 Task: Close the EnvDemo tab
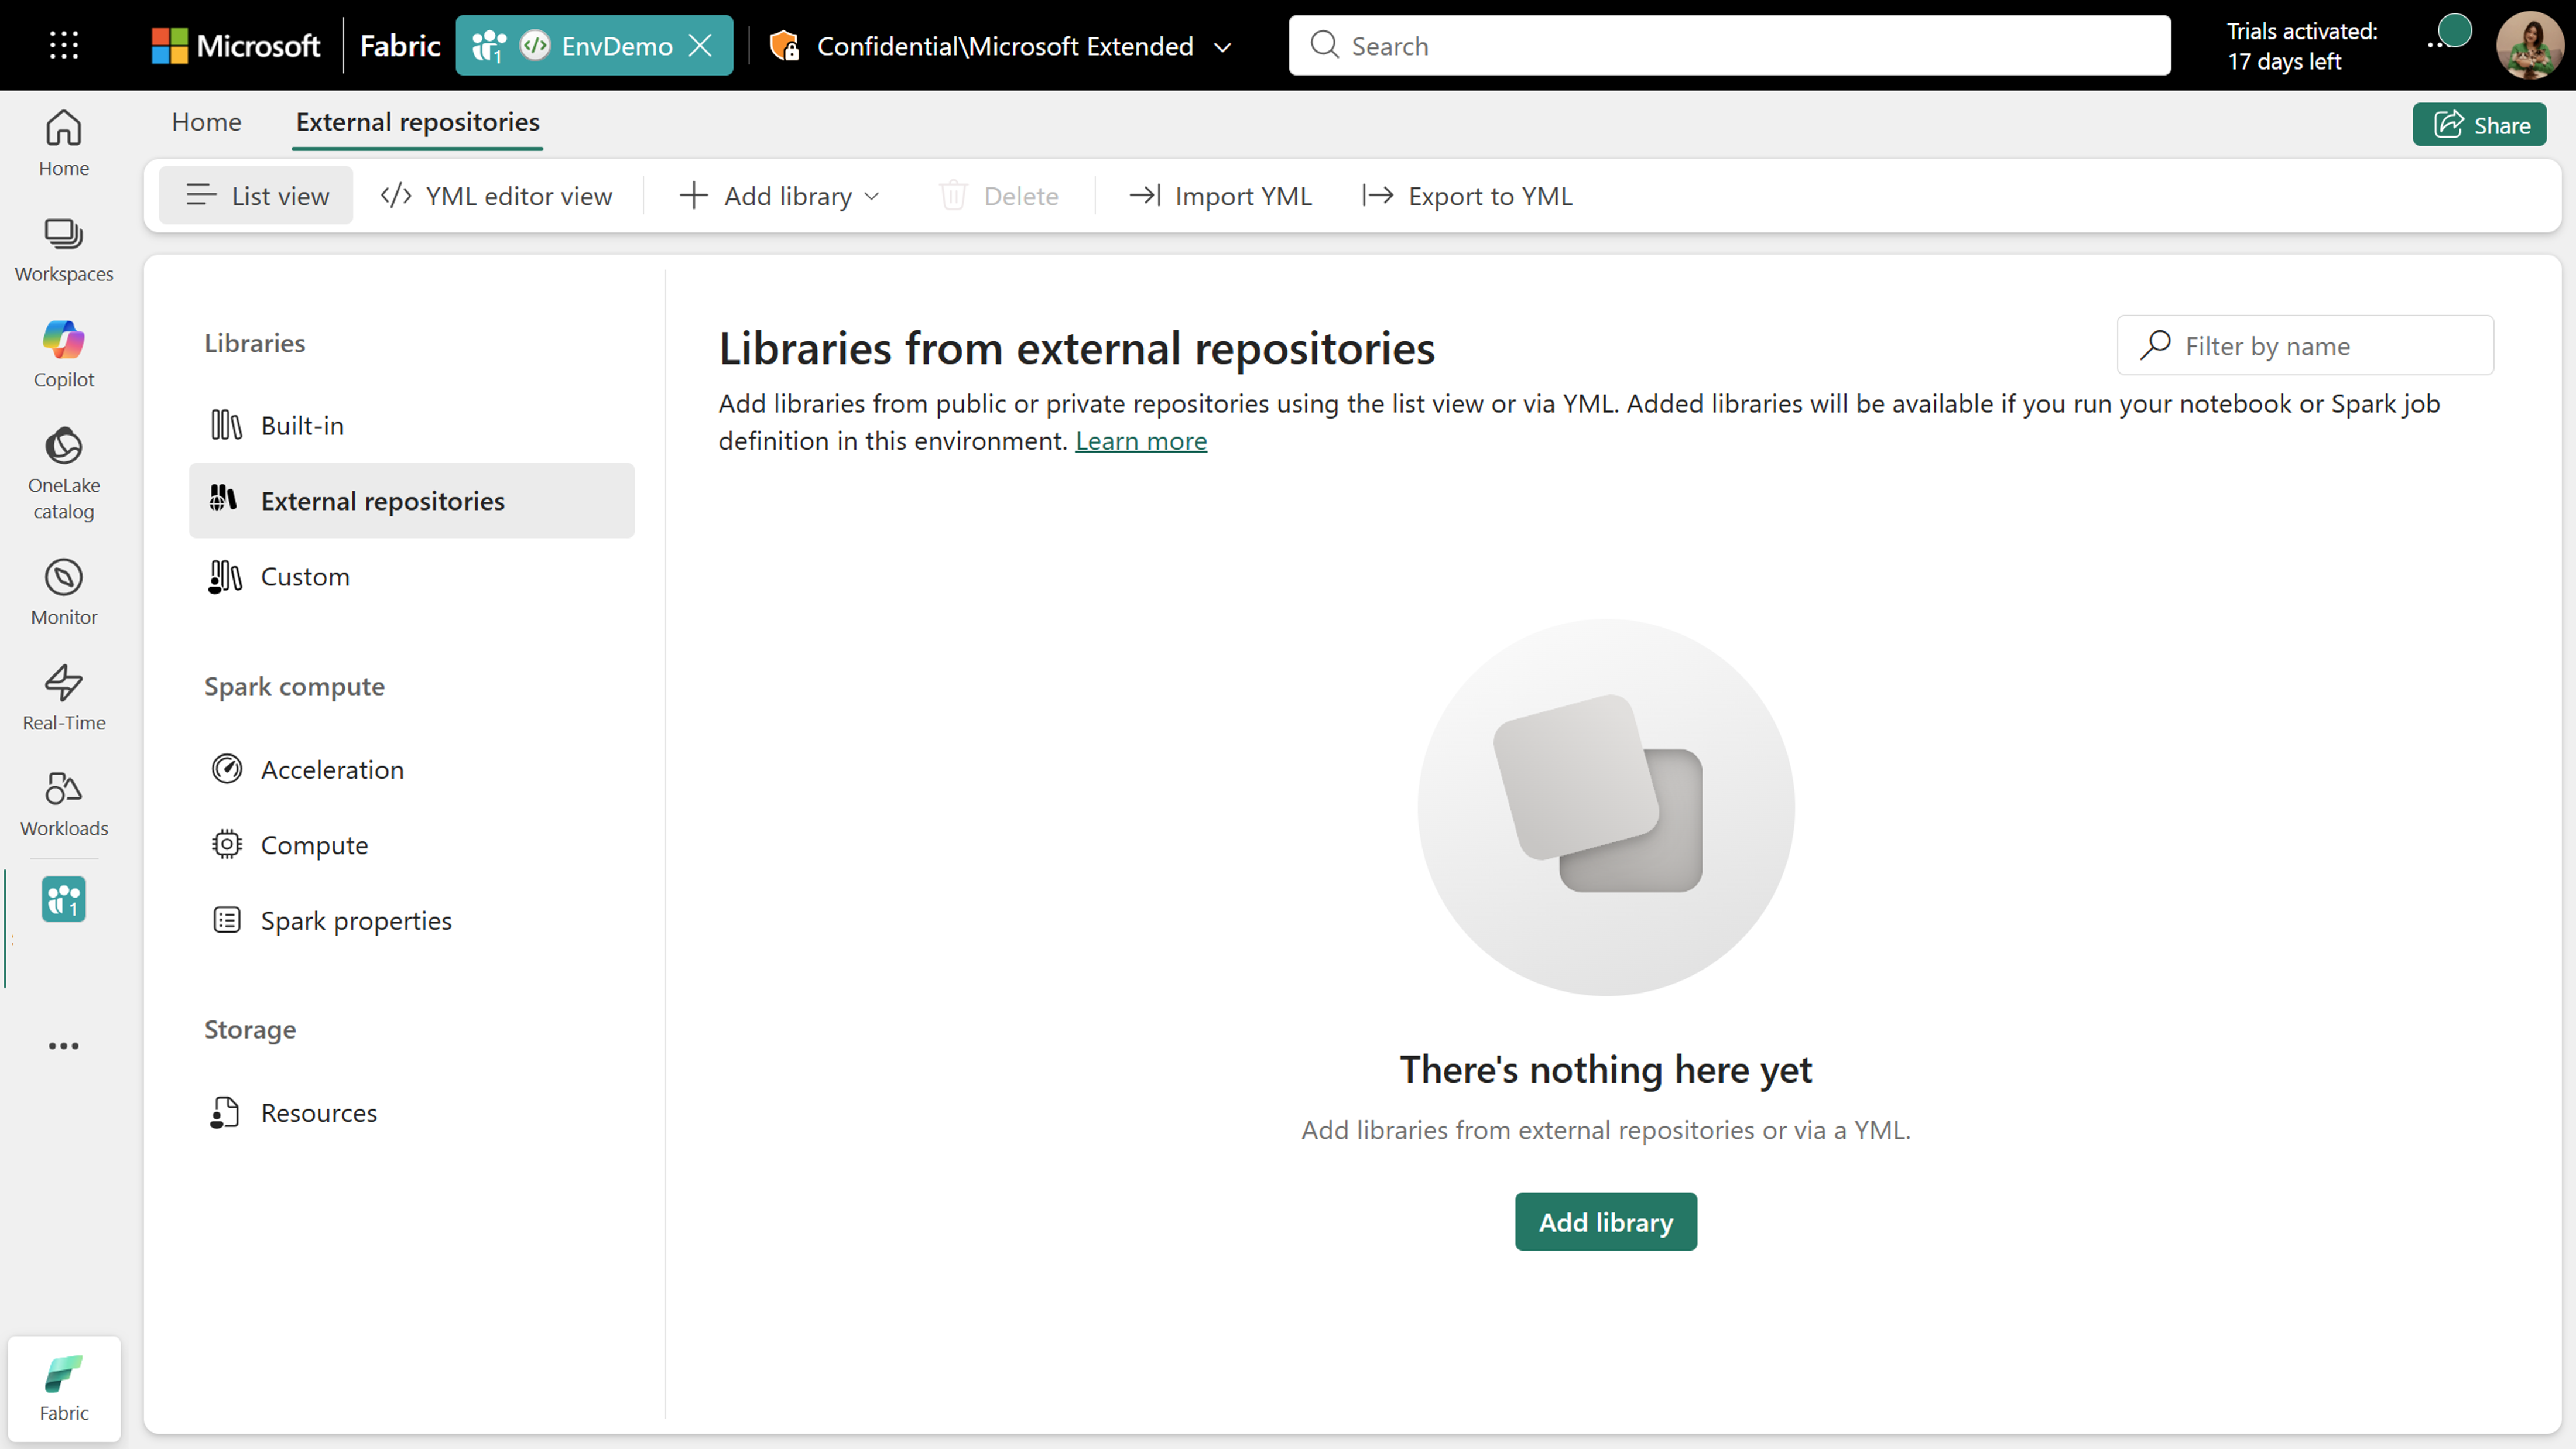[x=701, y=45]
